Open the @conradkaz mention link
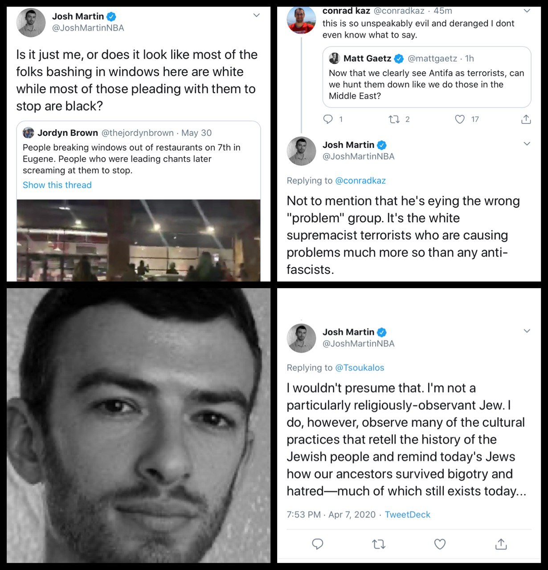 coord(360,180)
